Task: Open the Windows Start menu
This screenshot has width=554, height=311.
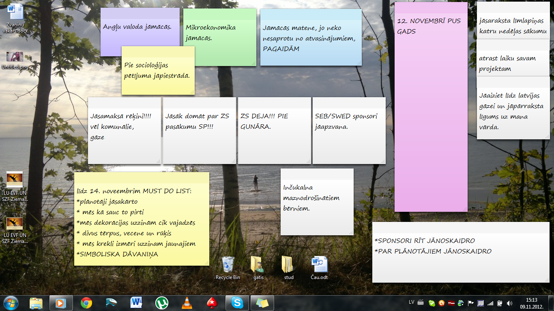Action: 11,303
